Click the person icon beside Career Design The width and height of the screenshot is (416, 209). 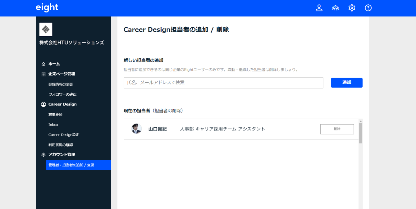coord(43,104)
